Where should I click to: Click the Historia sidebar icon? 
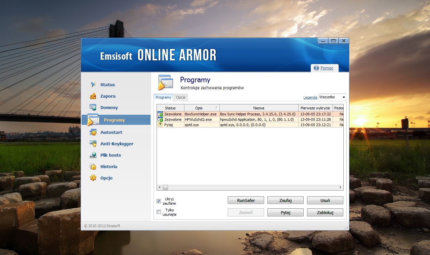click(93, 166)
